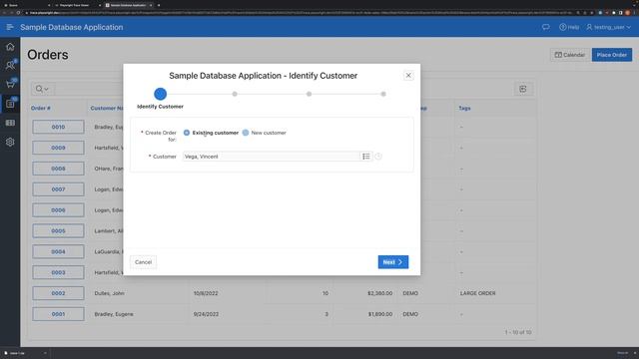
Task: Click the Calendar button
Action: pos(570,55)
